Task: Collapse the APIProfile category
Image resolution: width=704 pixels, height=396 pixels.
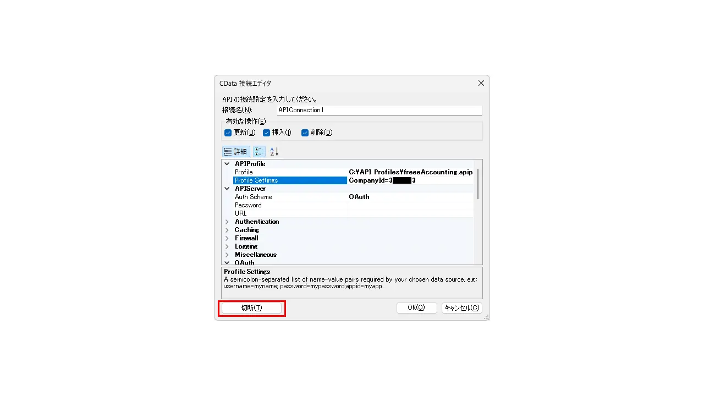Action: 227,164
